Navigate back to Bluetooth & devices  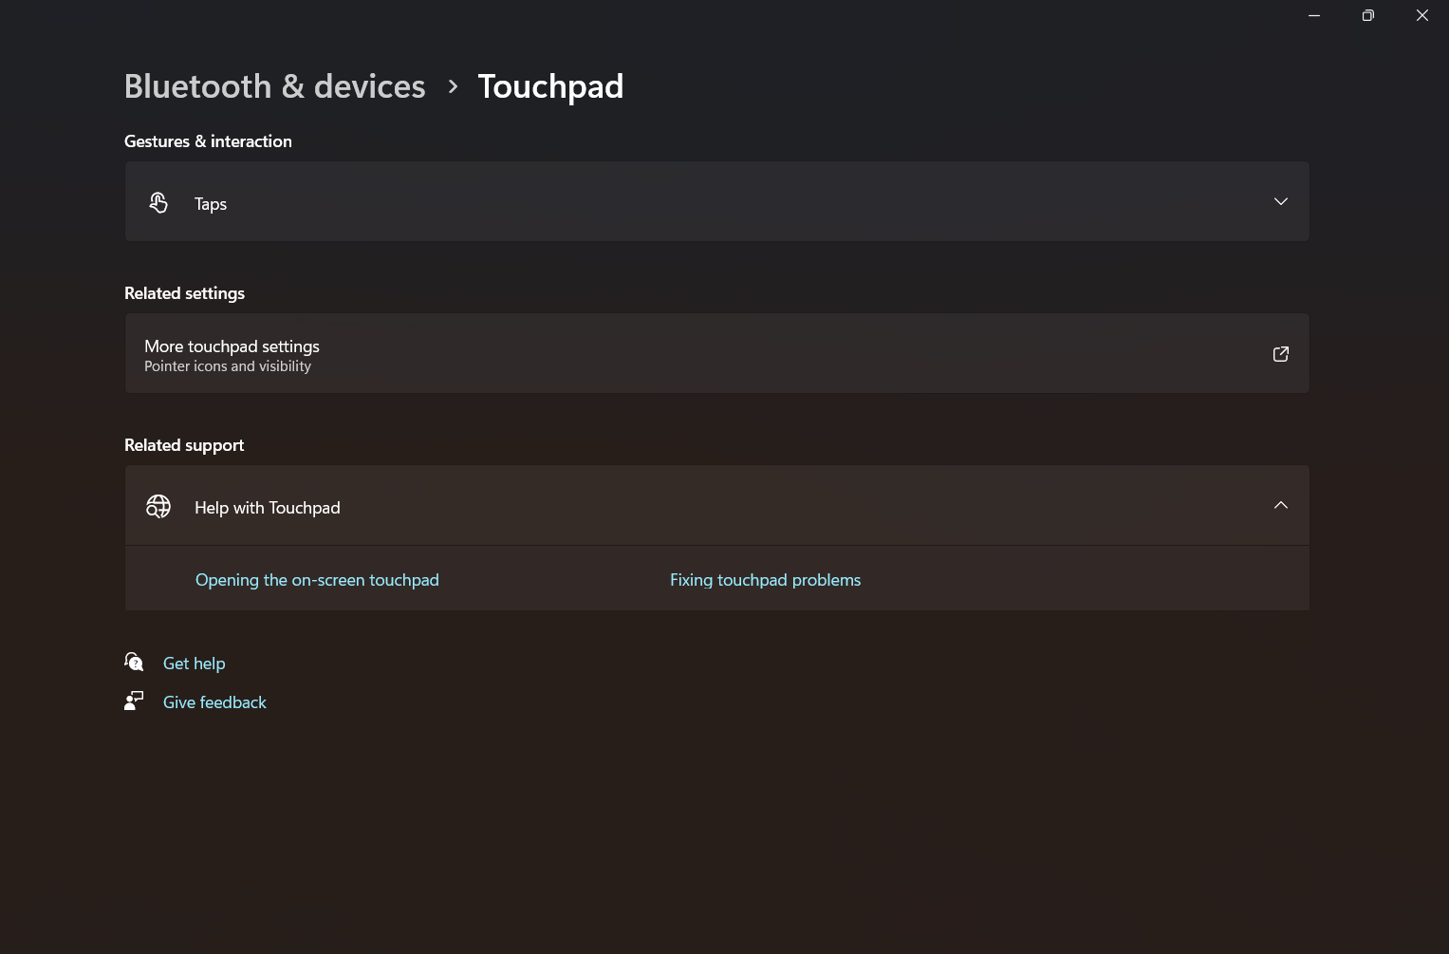click(274, 85)
